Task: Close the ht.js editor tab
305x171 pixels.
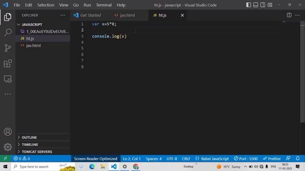Action: point(182,15)
